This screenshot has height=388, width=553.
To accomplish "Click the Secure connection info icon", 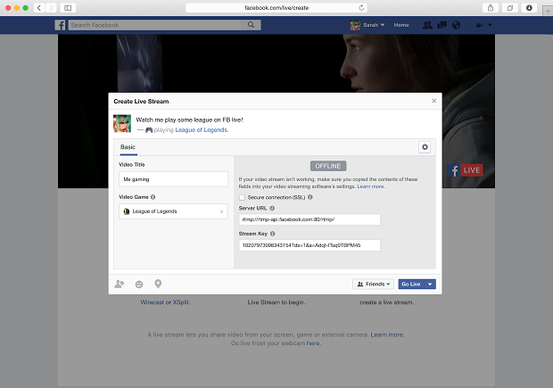I will point(310,197).
